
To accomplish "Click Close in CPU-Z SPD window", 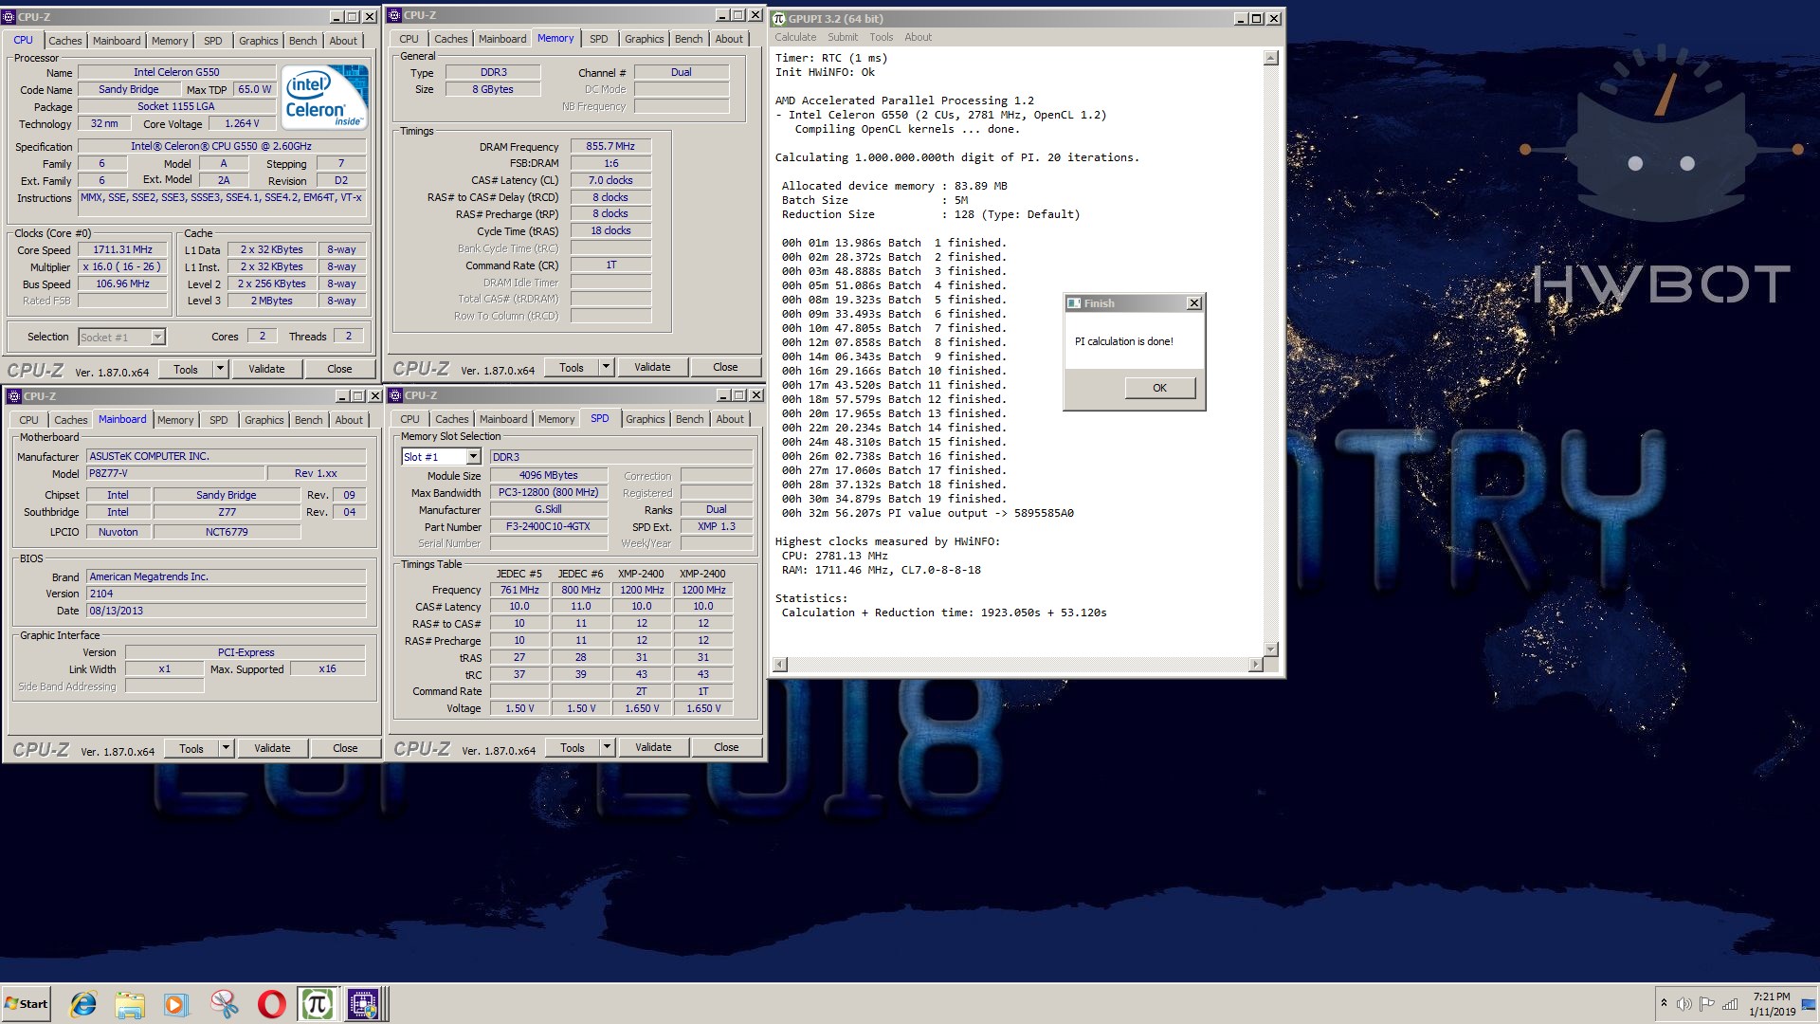I will pos(726,747).
